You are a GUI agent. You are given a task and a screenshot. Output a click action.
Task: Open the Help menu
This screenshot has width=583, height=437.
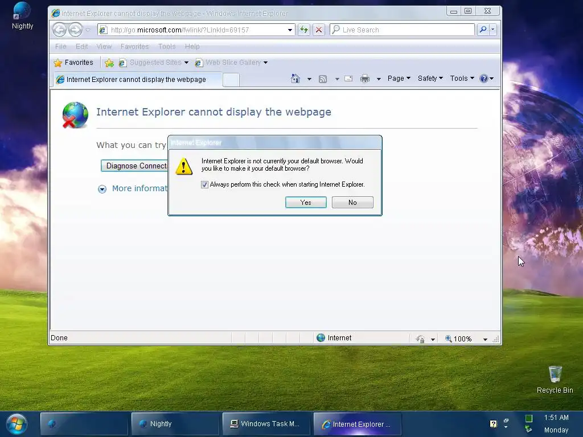point(192,47)
